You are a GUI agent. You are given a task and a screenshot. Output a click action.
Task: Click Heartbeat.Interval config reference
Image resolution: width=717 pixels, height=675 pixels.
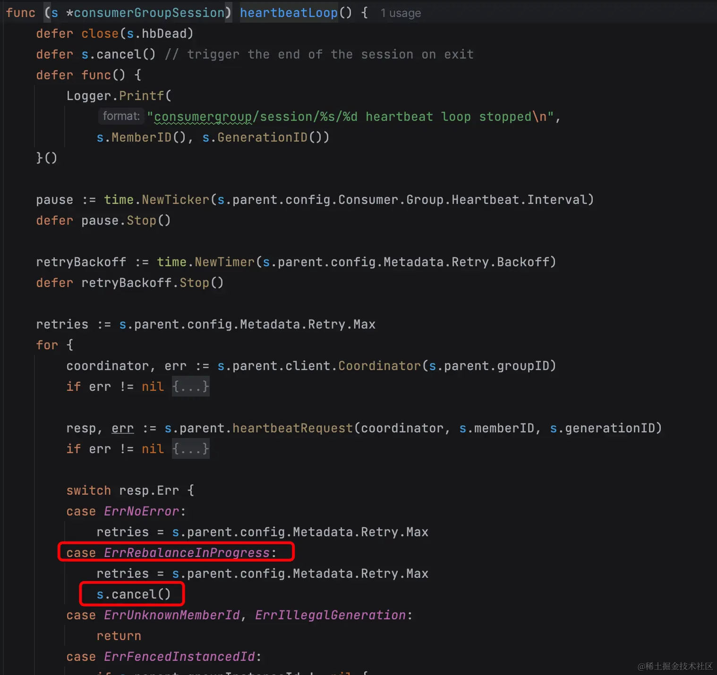[519, 200]
